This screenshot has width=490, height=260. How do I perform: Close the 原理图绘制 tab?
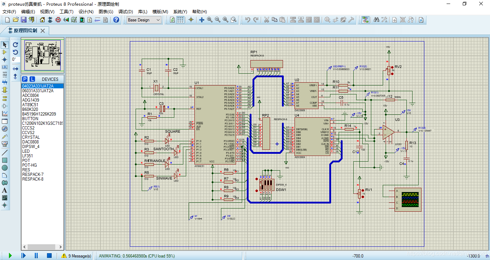43,31
